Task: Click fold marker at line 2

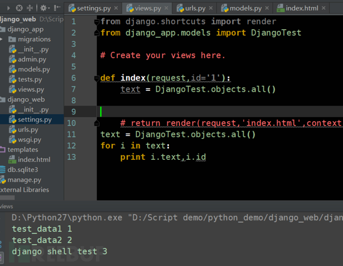Action: click(x=96, y=33)
